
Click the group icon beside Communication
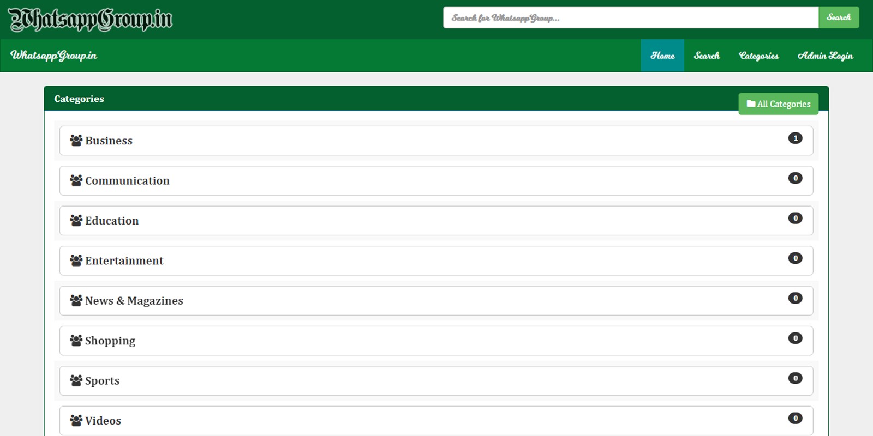coord(76,180)
